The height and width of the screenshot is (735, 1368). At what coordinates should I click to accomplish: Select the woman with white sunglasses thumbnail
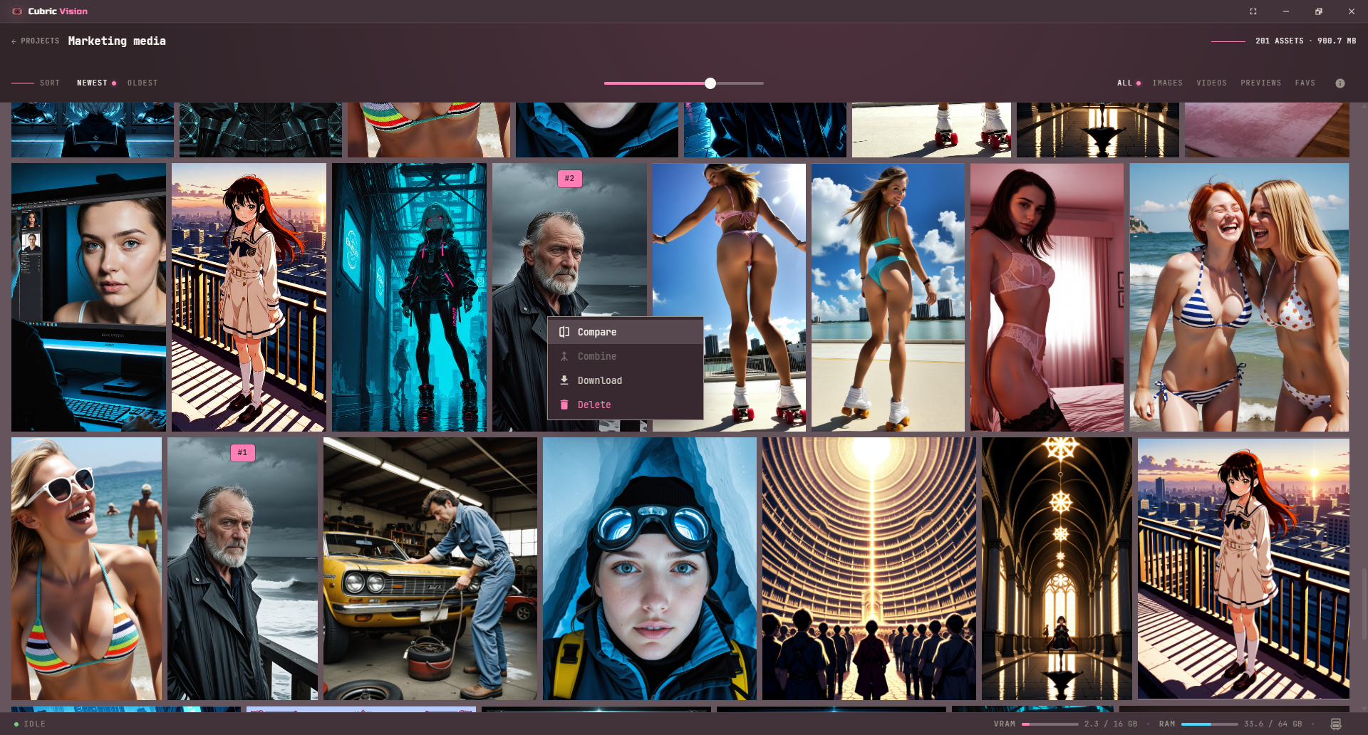(86, 568)
